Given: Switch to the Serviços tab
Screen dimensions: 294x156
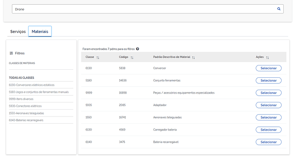Looking at the screenshot, I should [x=18, y=31].
